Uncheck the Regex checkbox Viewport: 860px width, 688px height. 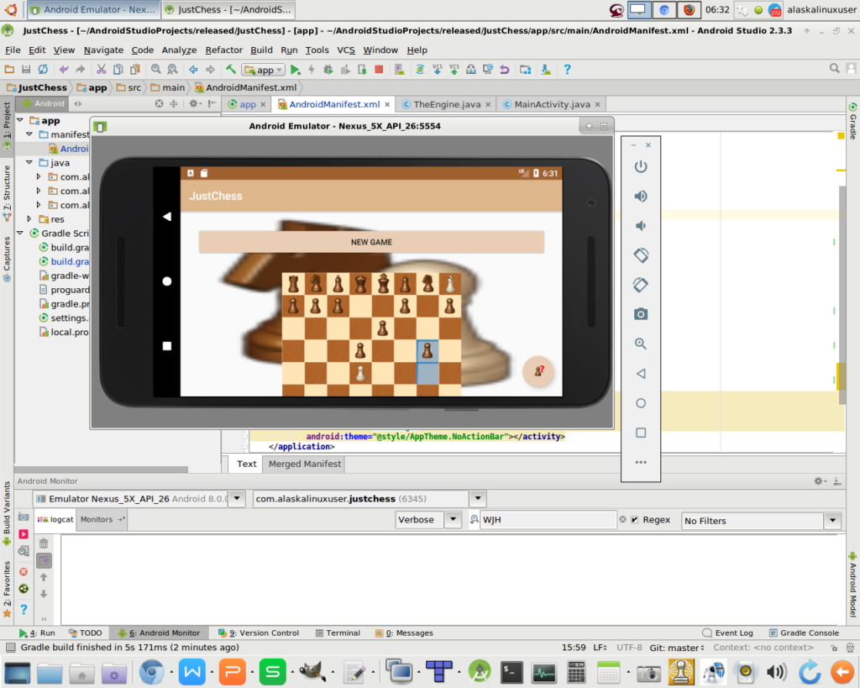(x=635, y=520)
